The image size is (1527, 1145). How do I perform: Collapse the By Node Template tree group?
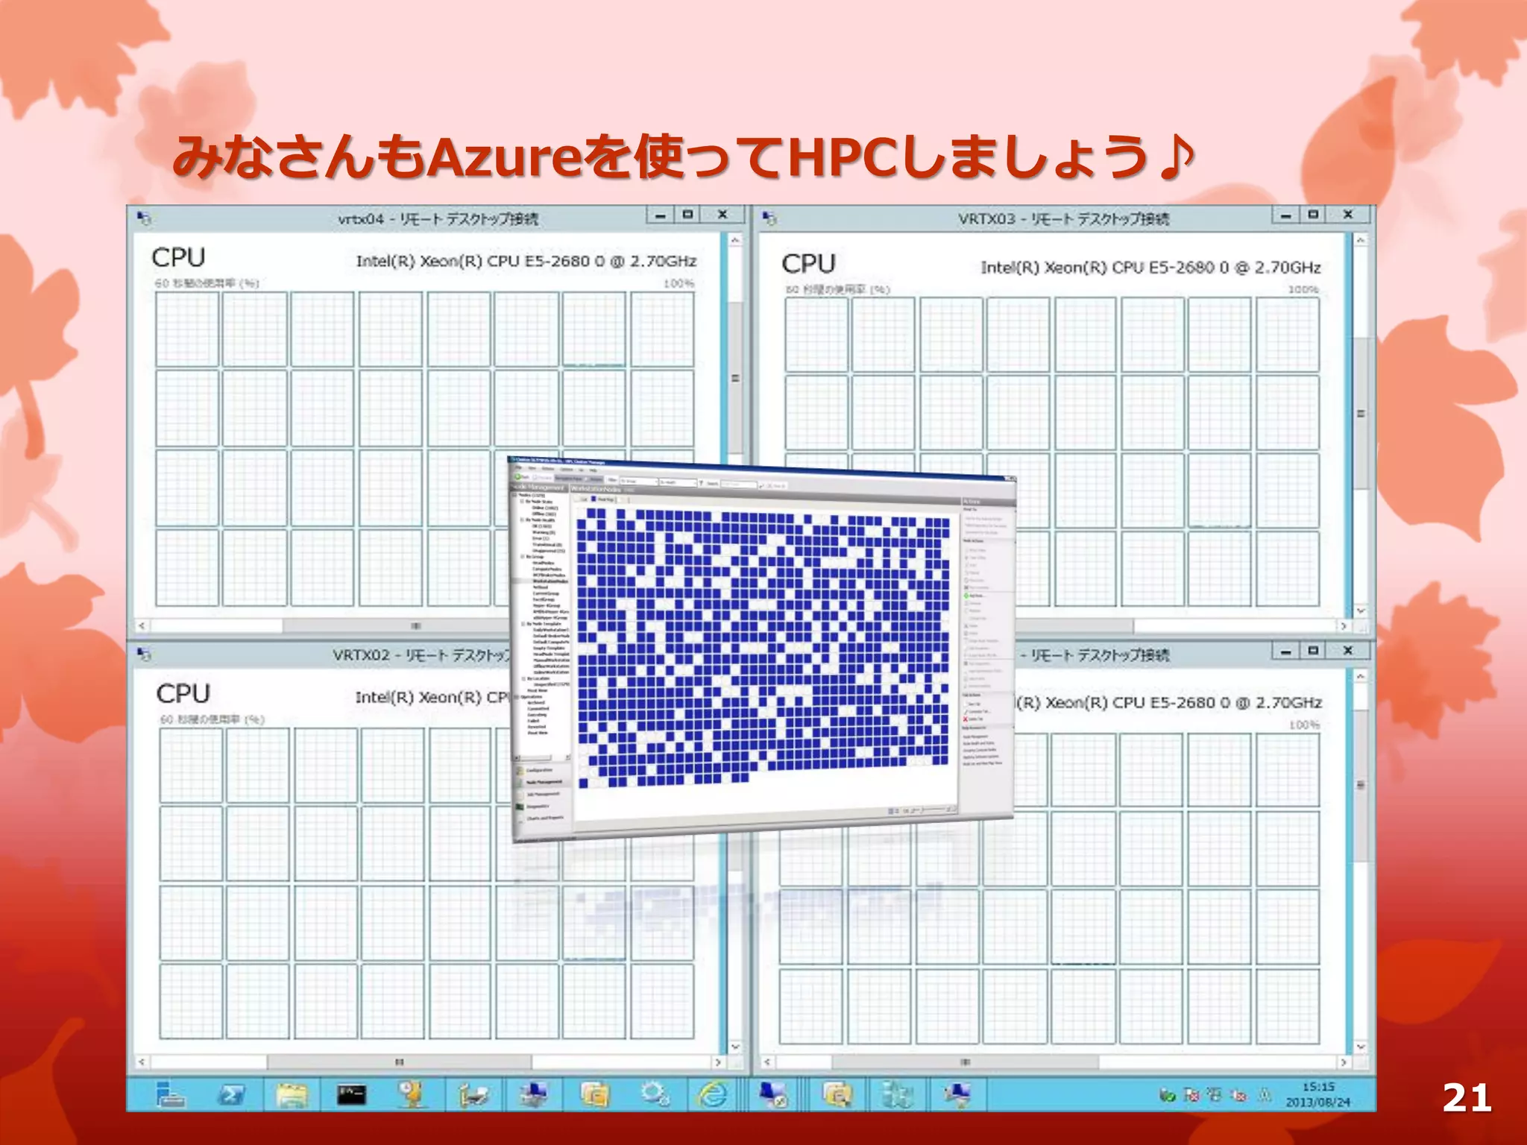point(523,624)
